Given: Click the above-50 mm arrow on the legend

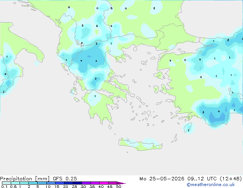Looking at the screenshot, I should tap(121, 183).
